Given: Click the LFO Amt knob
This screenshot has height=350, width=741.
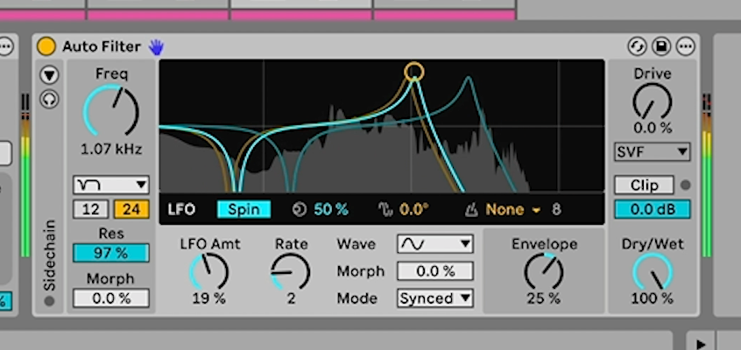Looking at the screenshot, I should 208,271.
